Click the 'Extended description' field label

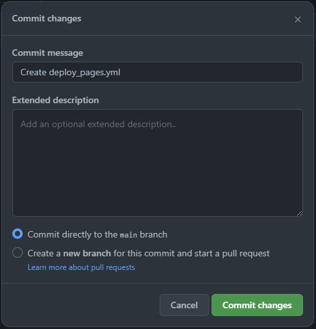[55, 100]
